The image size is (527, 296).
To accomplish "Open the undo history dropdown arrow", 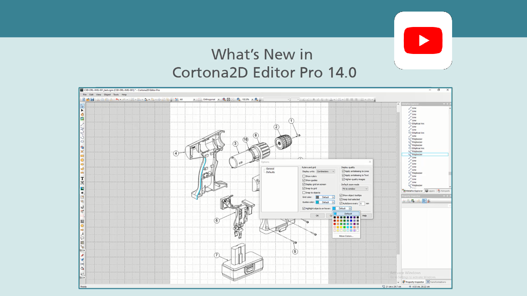I will click(120, 99).
